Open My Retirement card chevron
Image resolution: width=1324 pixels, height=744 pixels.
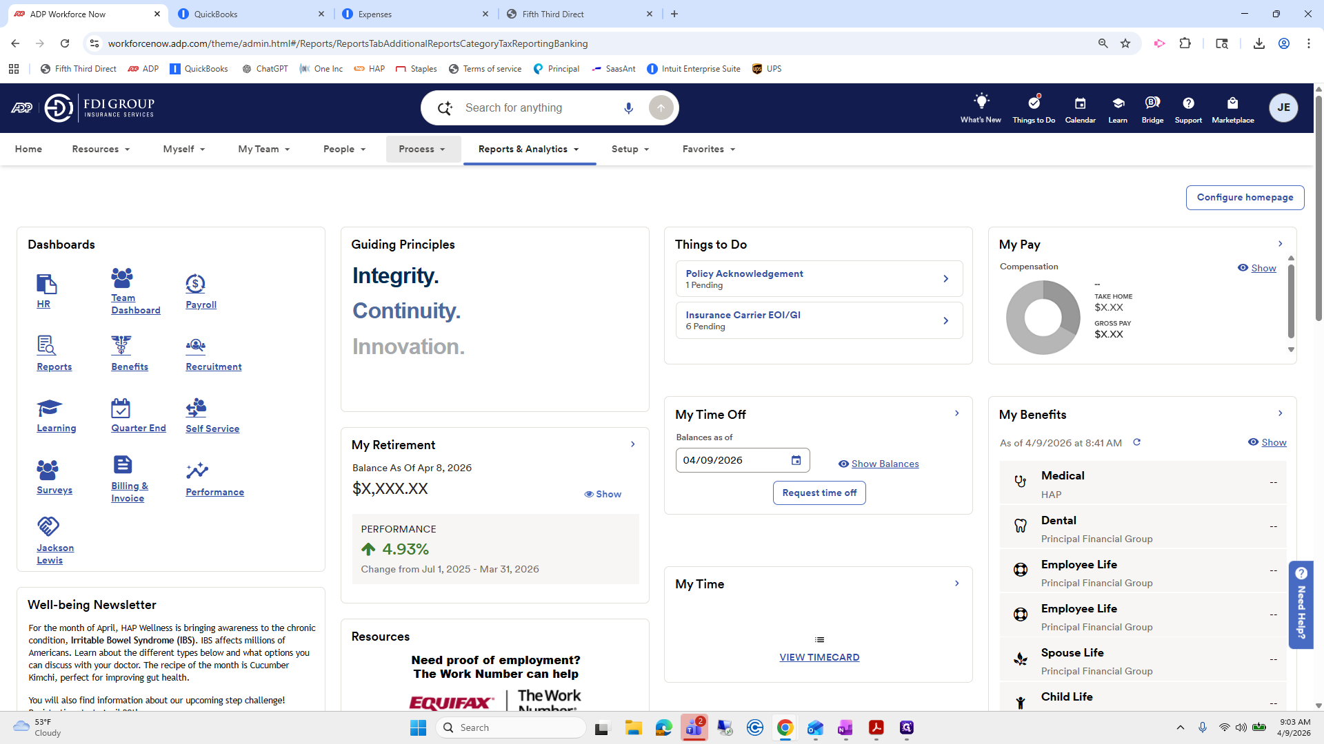pos(632,444)
